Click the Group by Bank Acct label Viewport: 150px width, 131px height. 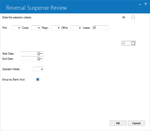[x=14, y=79]
